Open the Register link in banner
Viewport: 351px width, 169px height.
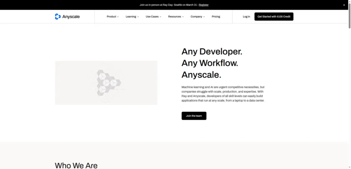pos(203,5)
